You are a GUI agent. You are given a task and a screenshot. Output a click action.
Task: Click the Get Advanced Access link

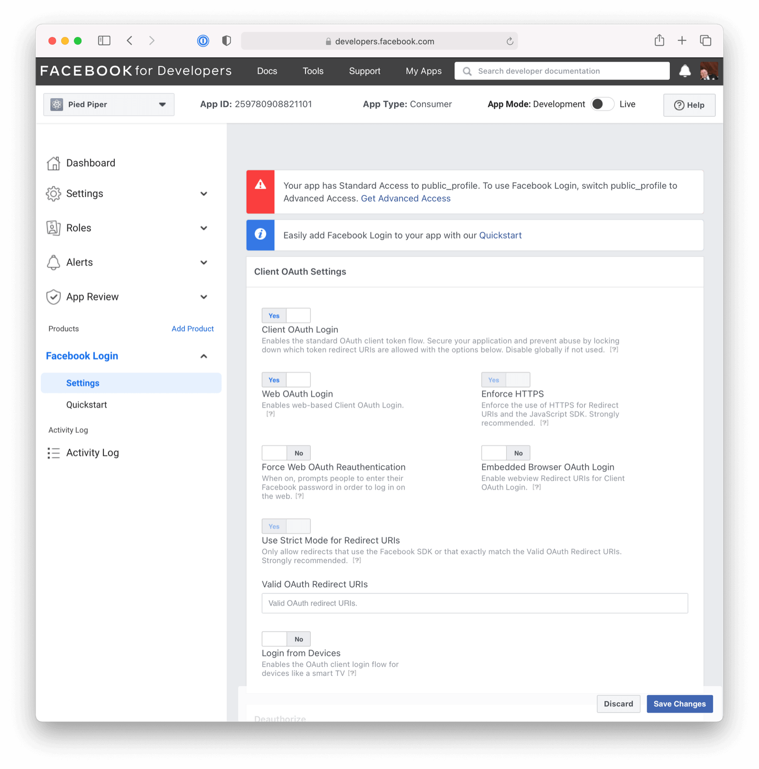point(406,198)
